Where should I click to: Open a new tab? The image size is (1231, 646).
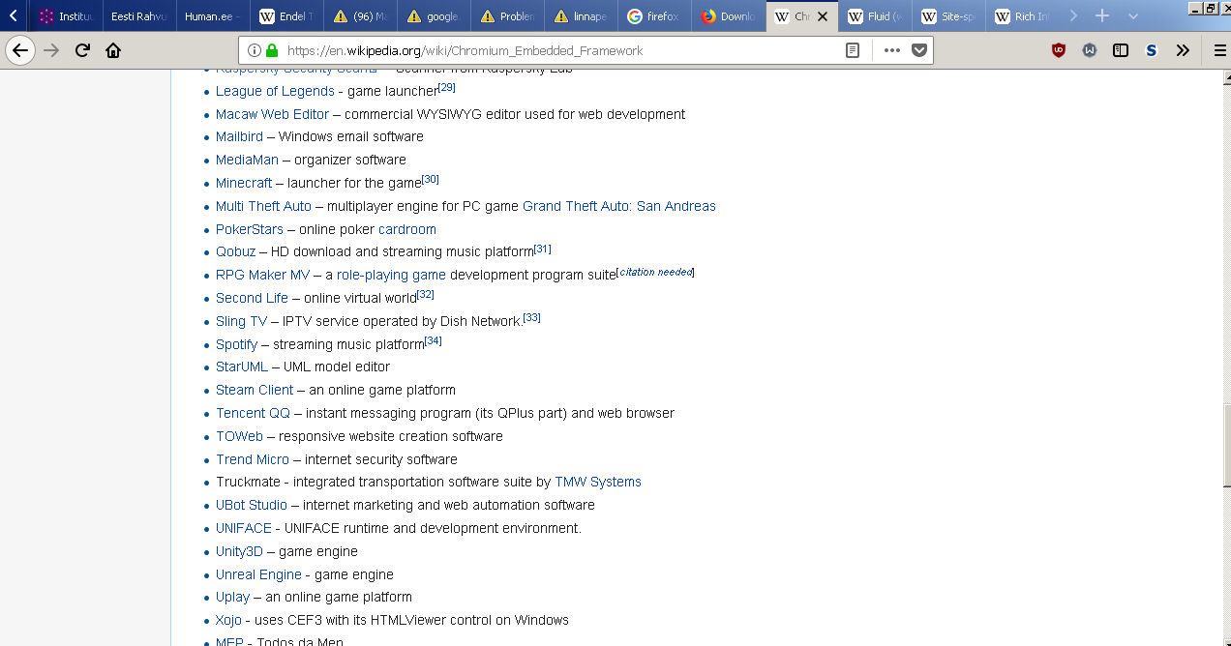1101,16
